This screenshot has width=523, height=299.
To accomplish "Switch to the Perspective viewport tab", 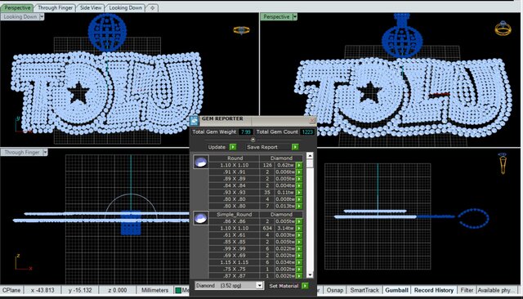I will coord(17,7).
